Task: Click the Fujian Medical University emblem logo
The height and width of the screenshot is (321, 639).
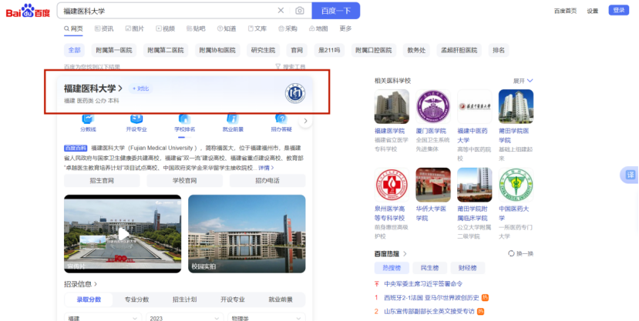Action: click(x=295, y=94)
